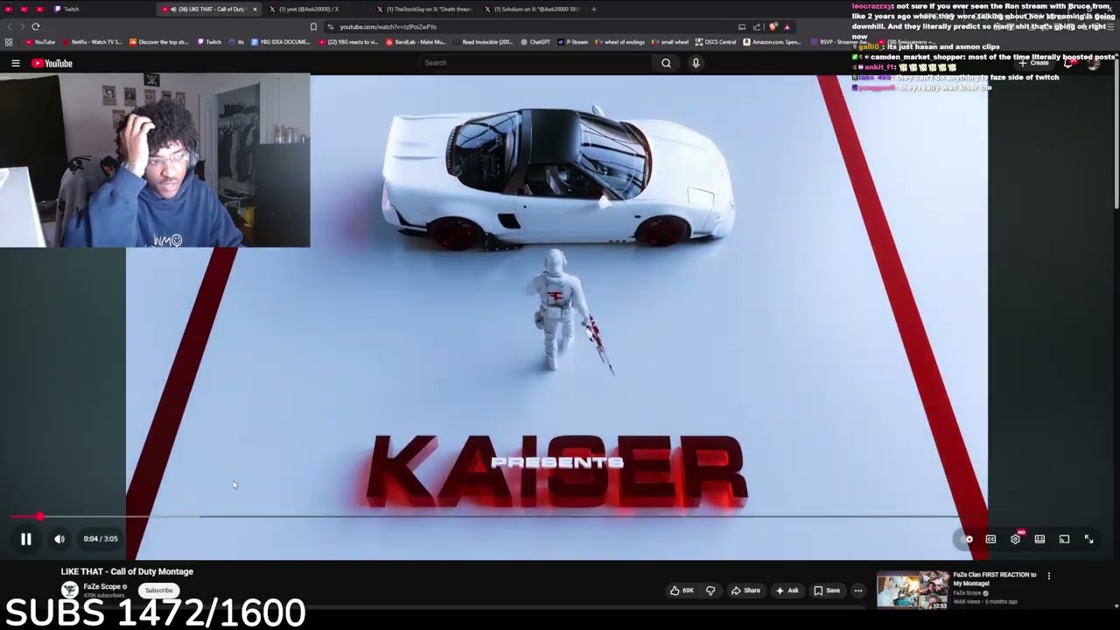Open the YouTube guide hamburger menu
Viewport: 1120px width, 630px height.
tap(16, 63)
